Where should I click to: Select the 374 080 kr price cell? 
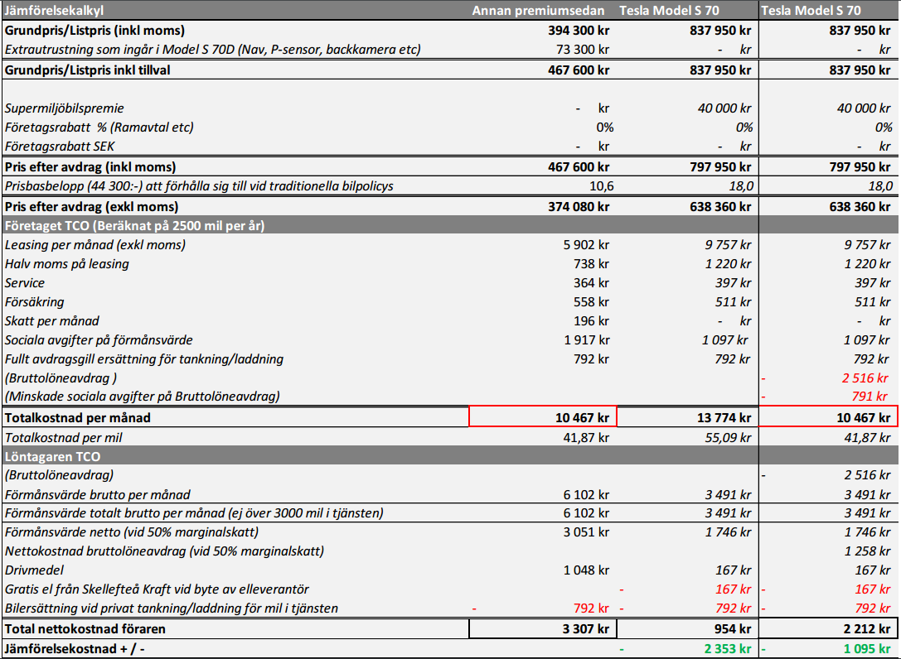click(579, 207)
